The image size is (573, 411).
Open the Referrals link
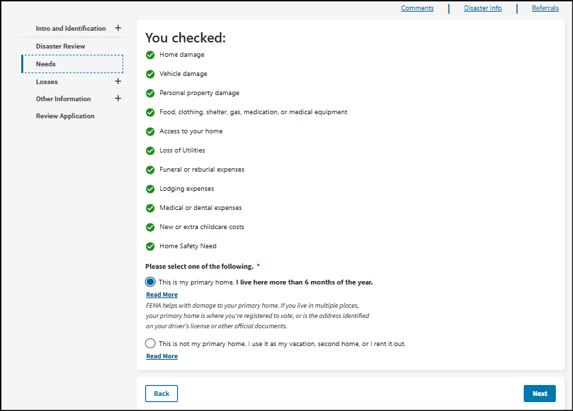point(545,8)
